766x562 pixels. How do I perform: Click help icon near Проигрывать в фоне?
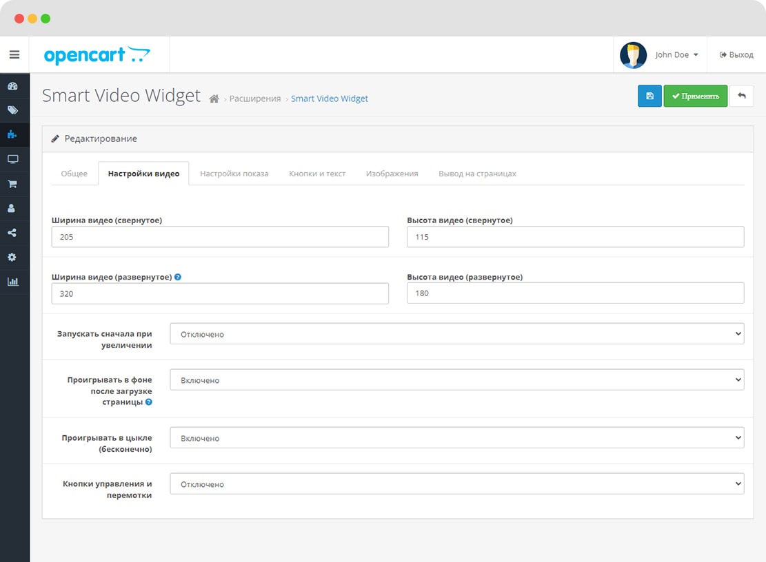(149, 402)
